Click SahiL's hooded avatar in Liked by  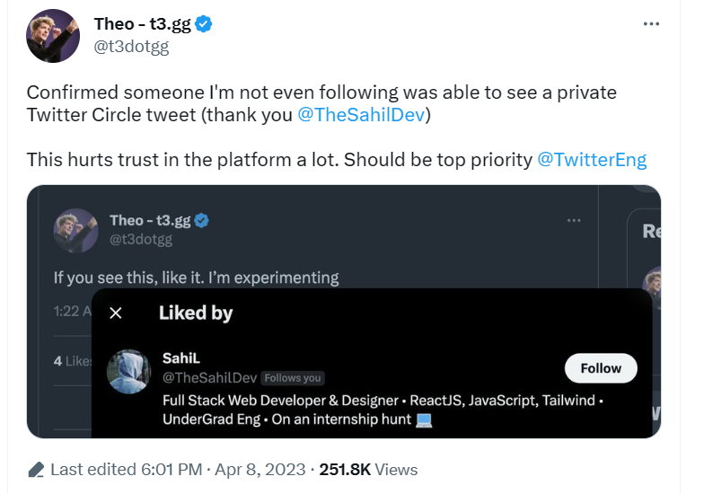(x=128, y=371)
